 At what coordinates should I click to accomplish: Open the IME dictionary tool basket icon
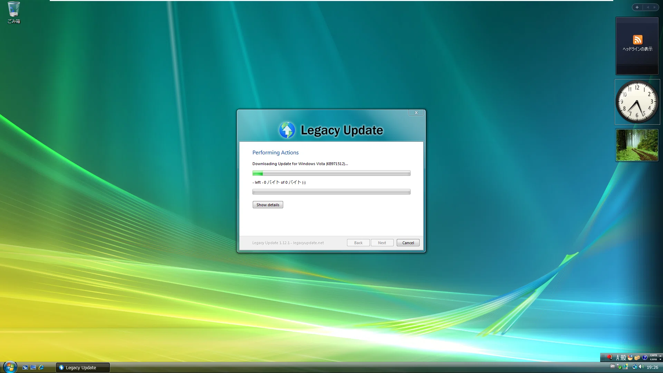(x=630, y=358)
